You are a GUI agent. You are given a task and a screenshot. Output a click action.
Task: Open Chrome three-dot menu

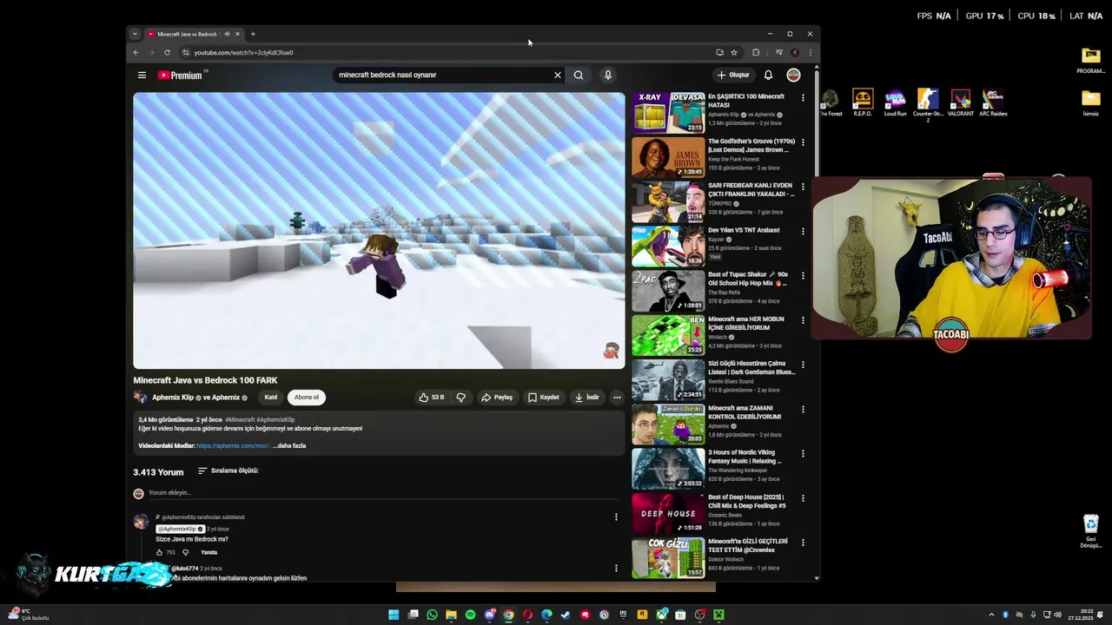[810, 52]
